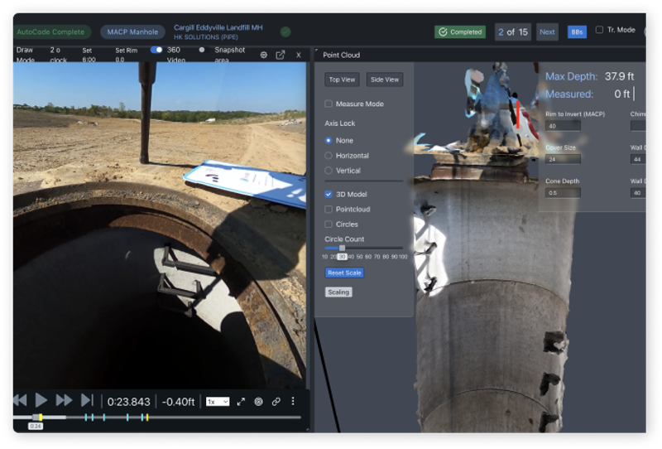
Task: Click the Cover Size input field
Action: click(x=563, y=159)
